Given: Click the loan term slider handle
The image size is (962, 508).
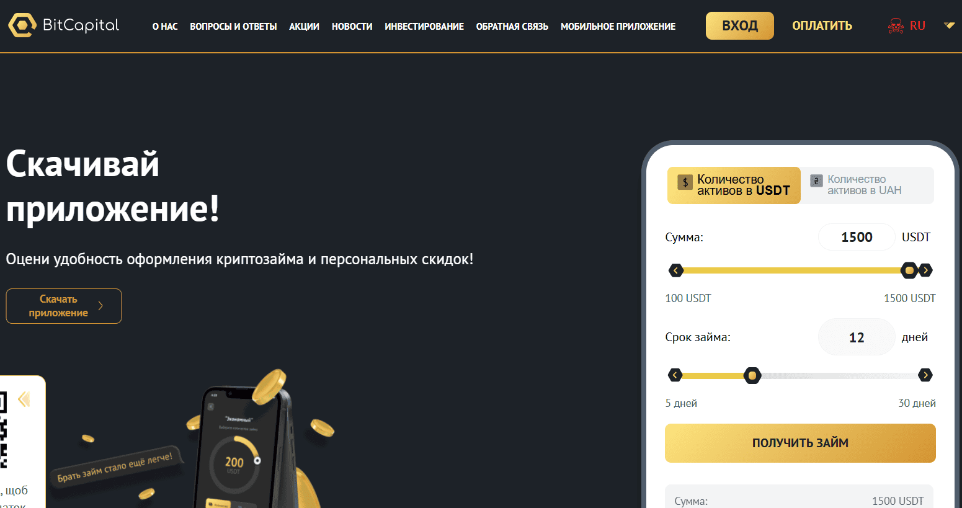Looking at the screenshot, I should [x=752, y=375].
